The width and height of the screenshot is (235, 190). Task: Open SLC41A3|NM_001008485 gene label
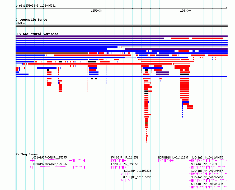point(207,184)
